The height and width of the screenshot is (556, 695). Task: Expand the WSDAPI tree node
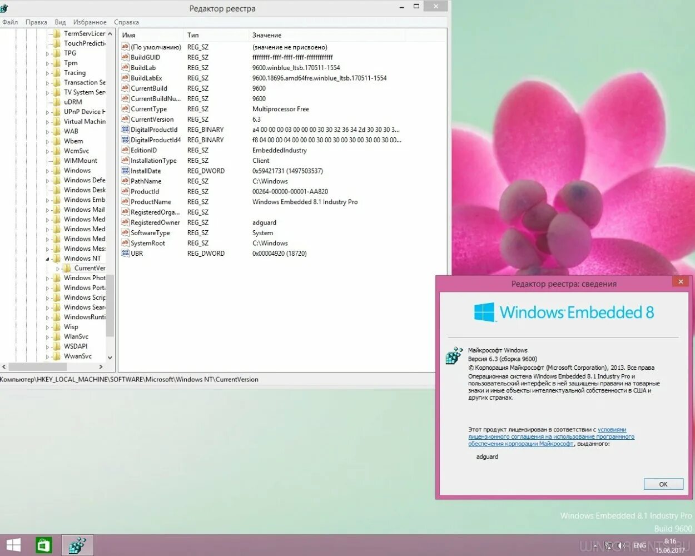(48, 347)
